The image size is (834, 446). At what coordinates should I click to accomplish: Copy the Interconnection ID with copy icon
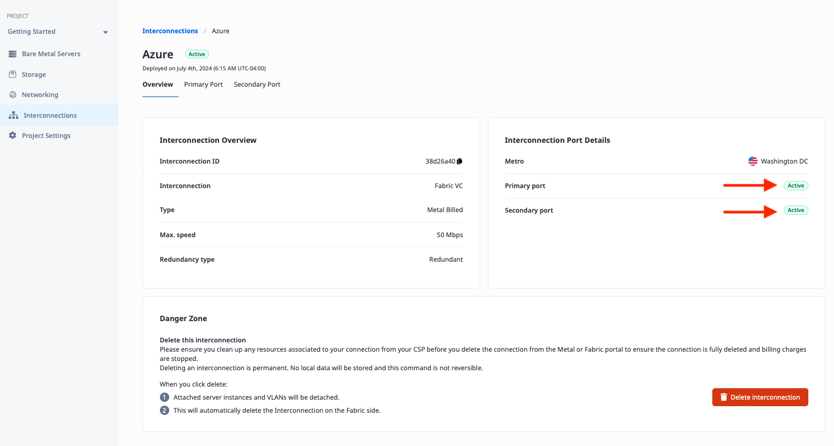(460, 161)
